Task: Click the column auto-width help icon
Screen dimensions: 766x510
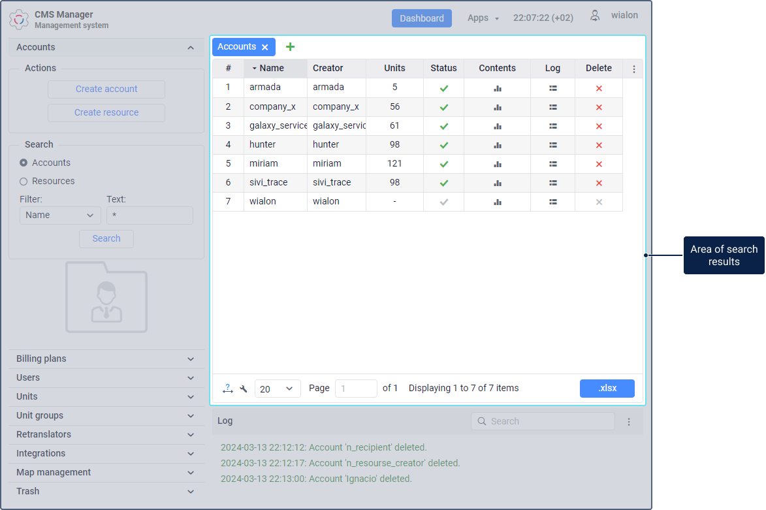Action: 228,389
